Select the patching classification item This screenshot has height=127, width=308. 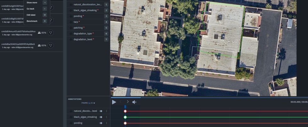[x=79, y=28]
